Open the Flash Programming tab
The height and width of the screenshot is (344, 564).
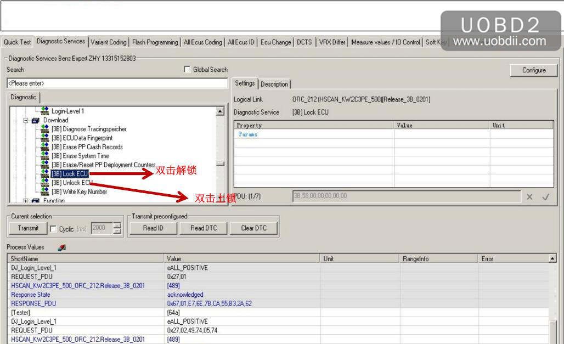point(155,42)
